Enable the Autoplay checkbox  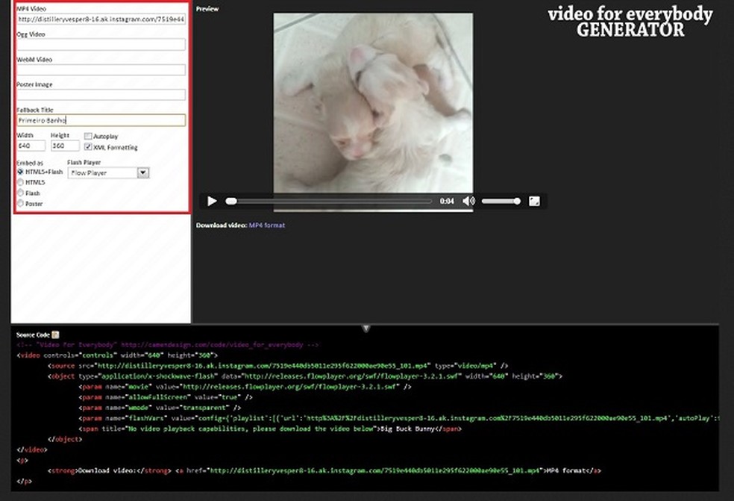[88, 136]
